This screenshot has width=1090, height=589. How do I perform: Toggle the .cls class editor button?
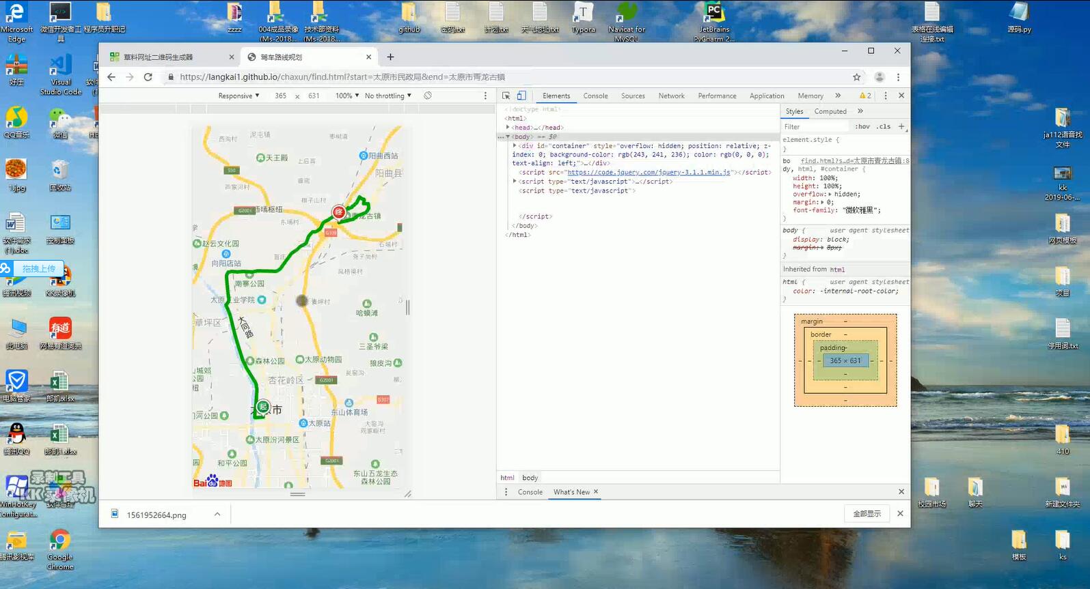pyautogui.click(x=884, y=126)
